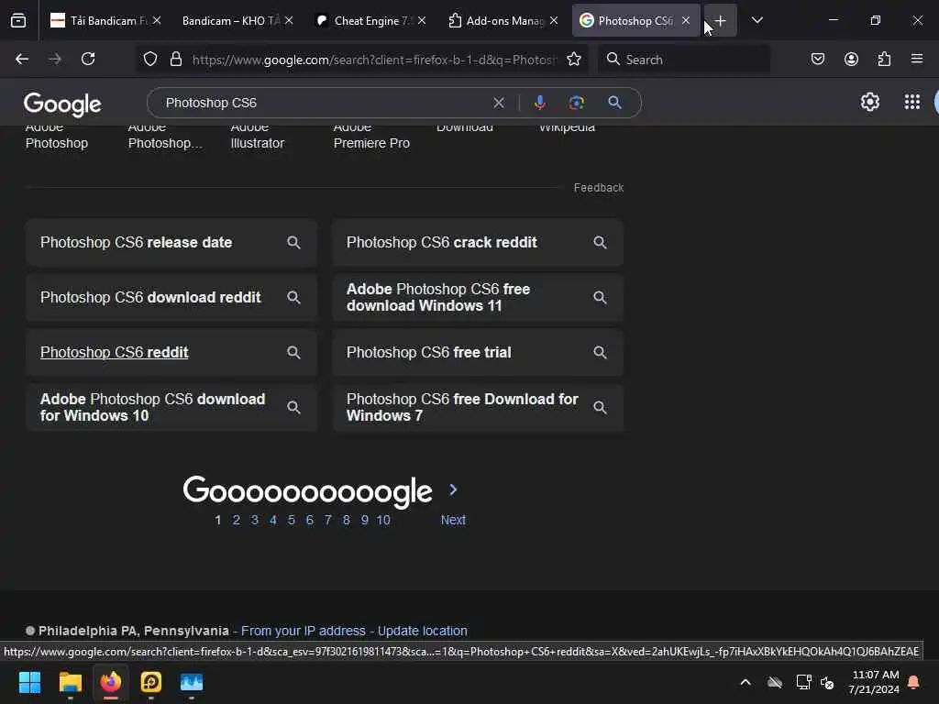Go forward to the next page
The height and width of the screenshot is (704, 939).
click(54, 59)
